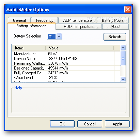
Task: Select the Wear Level row
Action: 66,78
